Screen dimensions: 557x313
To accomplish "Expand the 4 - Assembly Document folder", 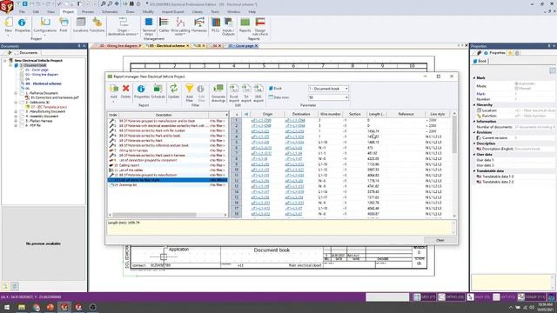I will coord(16,116).
